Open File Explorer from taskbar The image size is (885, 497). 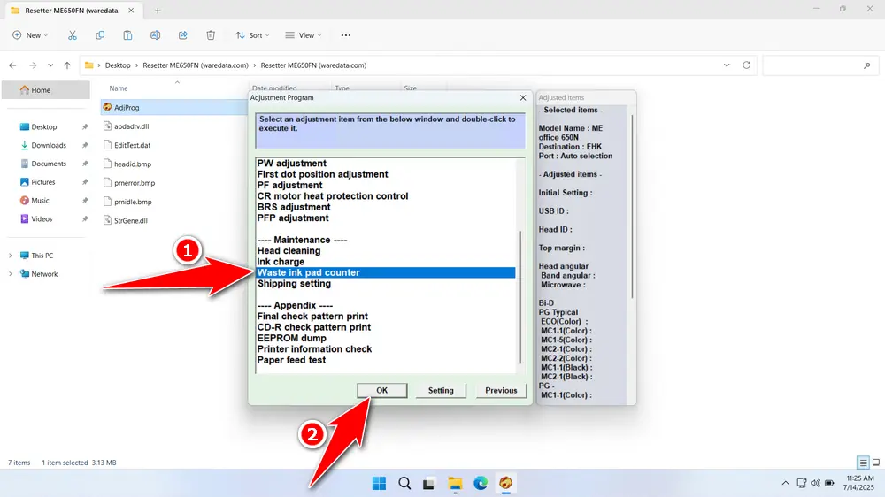point(455,483)
